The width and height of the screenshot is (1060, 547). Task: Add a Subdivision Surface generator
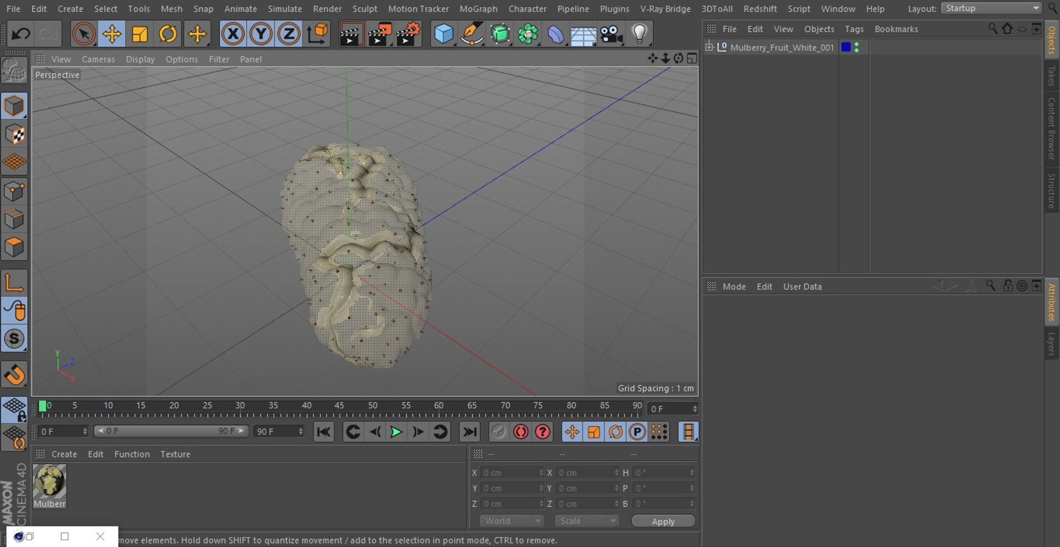click(500, 34)
